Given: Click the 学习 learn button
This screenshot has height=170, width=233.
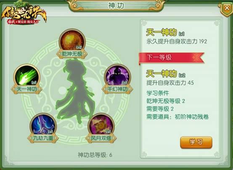Looking at the screenshot, I should click(196, 142).
